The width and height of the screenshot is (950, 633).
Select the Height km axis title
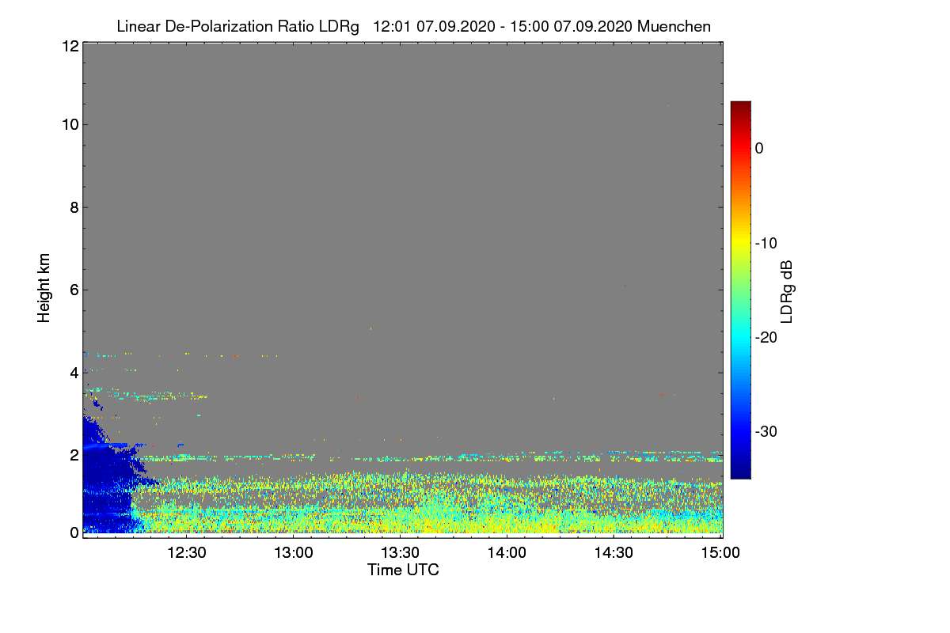[x=44, y=288]
